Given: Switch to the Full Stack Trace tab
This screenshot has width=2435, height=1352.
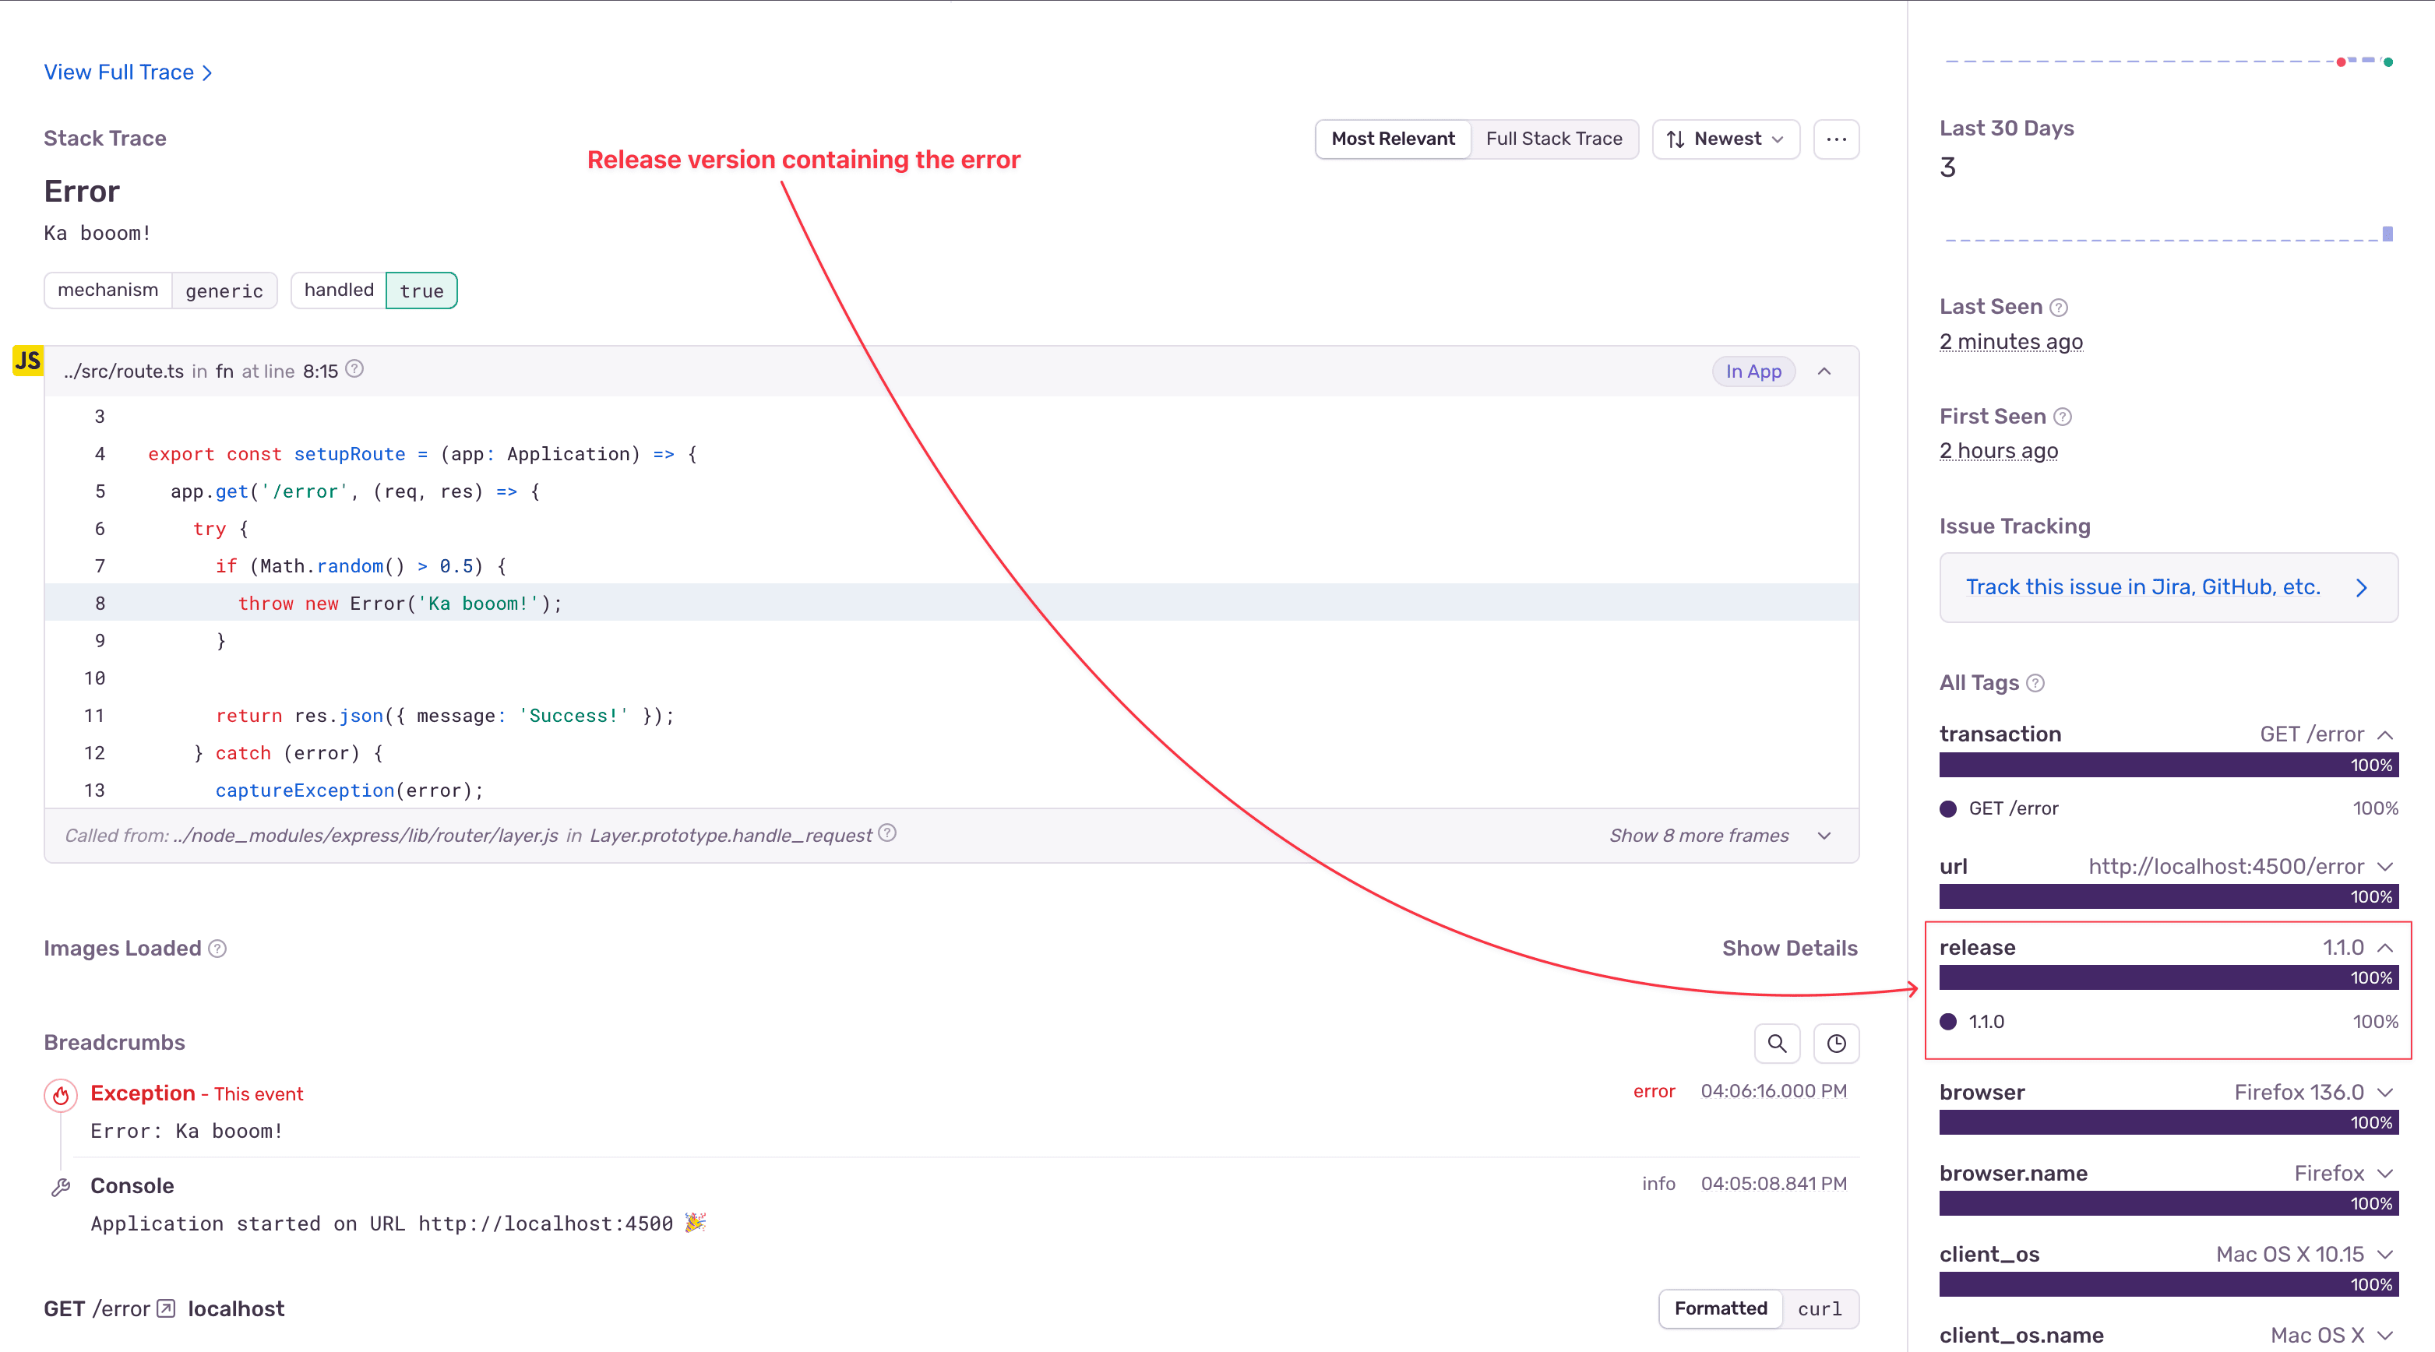Looking at the screenshot, I should [1554, 139].
